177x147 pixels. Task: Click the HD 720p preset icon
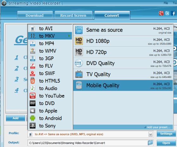point(79,52)
